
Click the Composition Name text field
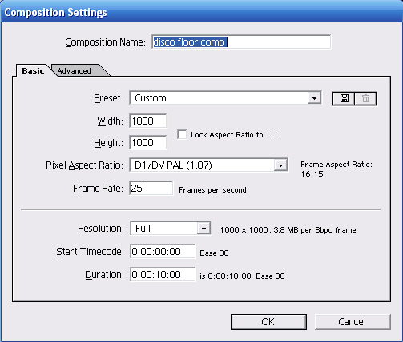(241, 42)
